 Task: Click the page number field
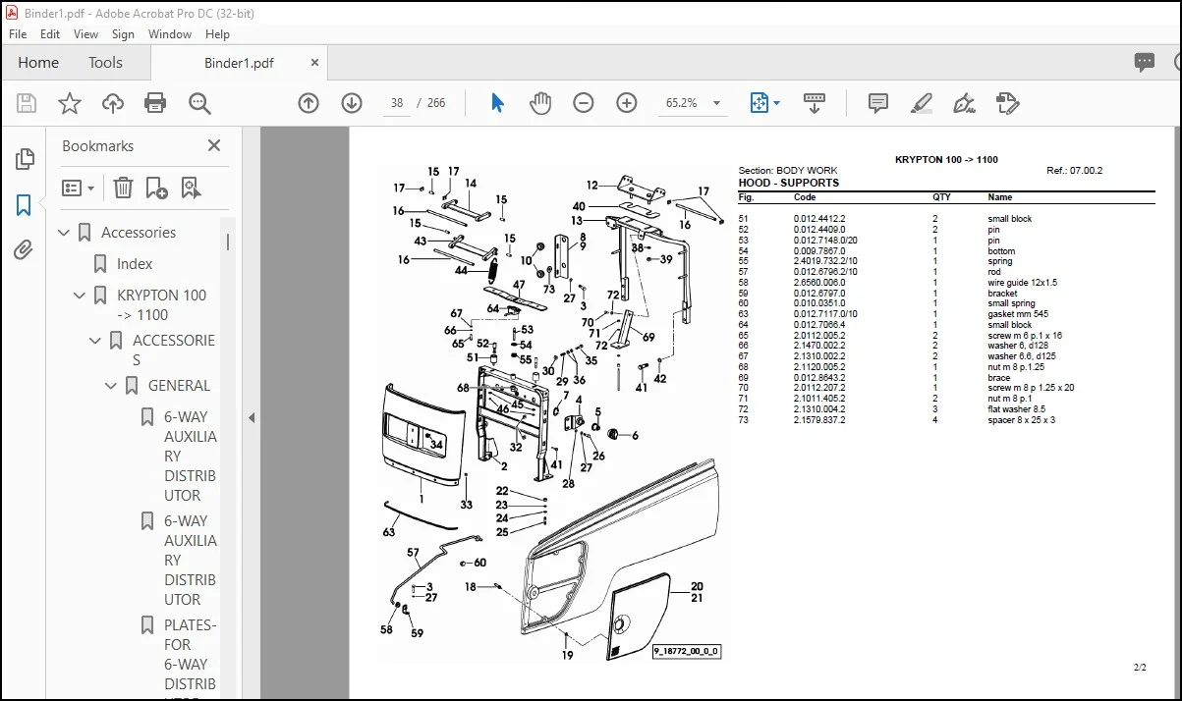click(x=397, y=103)
